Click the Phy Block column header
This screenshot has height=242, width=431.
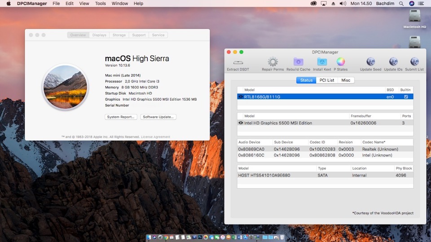click(404, 168)
